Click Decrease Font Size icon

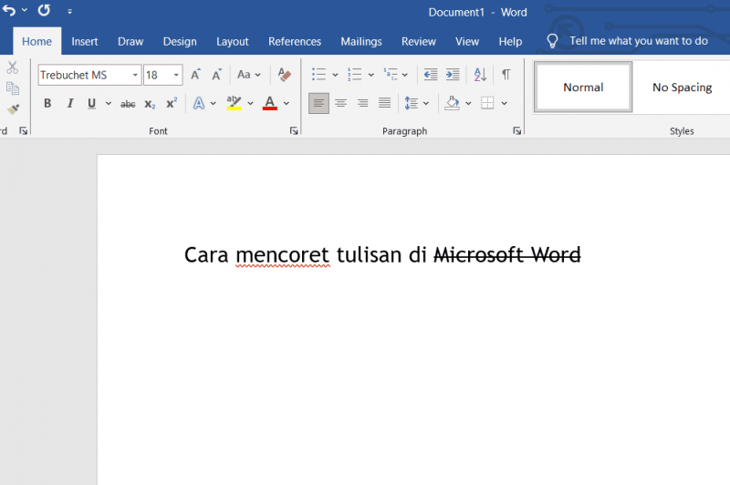click(216, 75)
